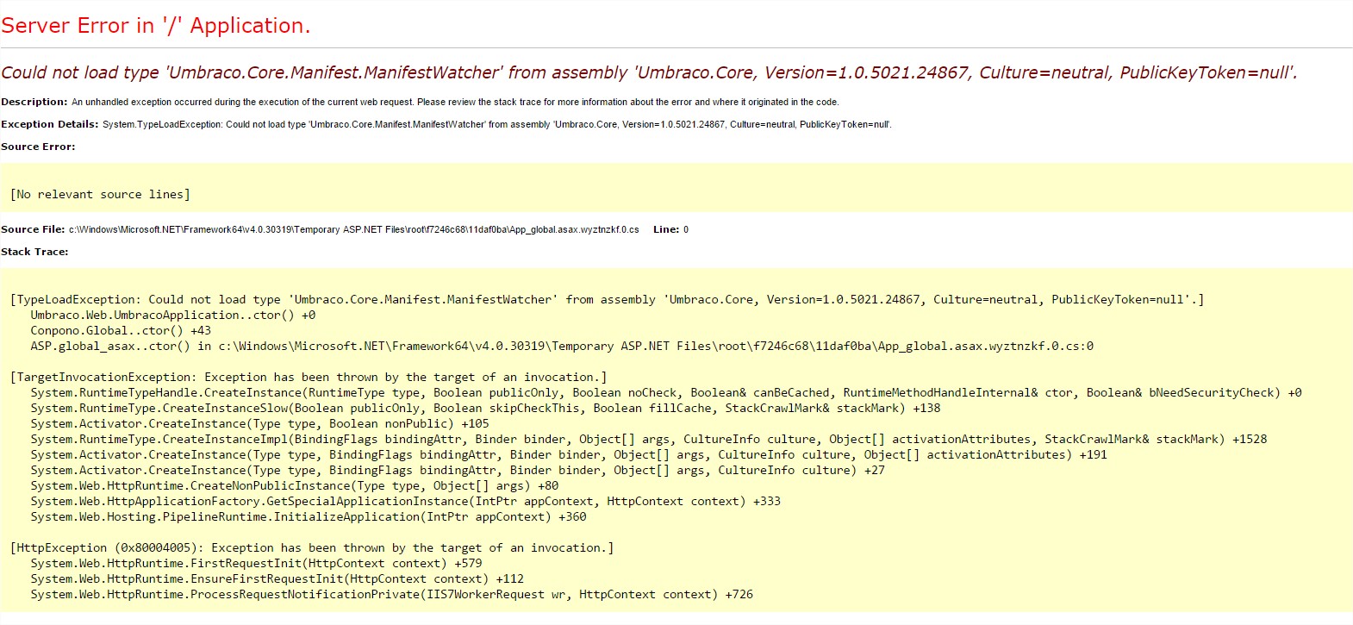Click the 'HttpRuntime.FirstRequestInit' +579 line
Viewport: 1353px width, 625px height.
click(x=256, y=564)
